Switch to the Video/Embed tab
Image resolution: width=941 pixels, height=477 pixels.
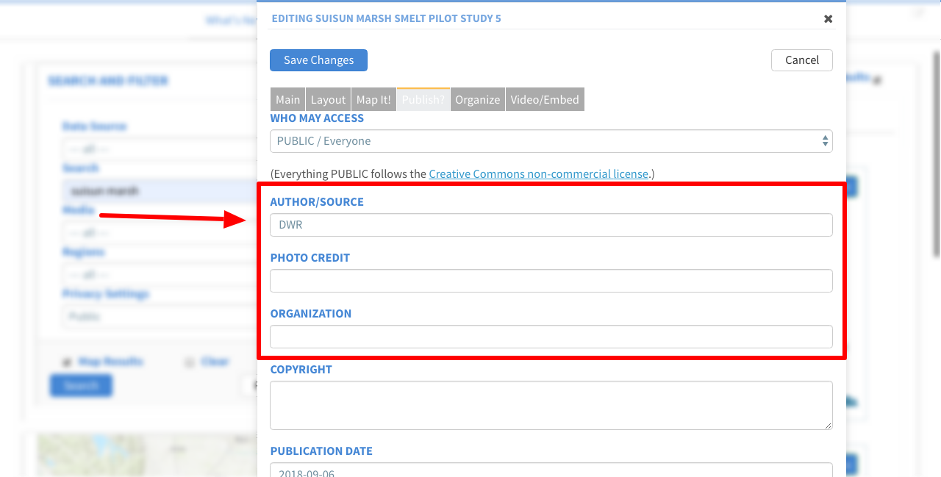(544, 100)
